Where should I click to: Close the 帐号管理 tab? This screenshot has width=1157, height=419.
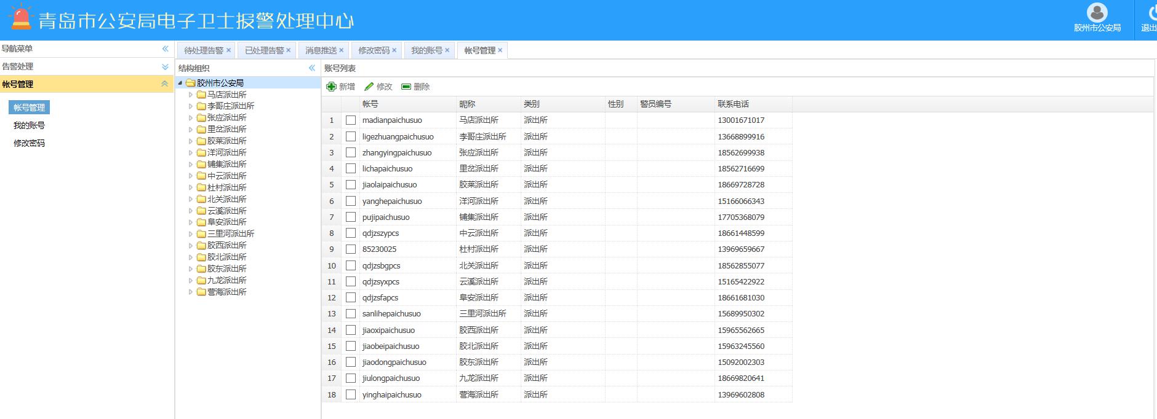click(x=500, y=50)
